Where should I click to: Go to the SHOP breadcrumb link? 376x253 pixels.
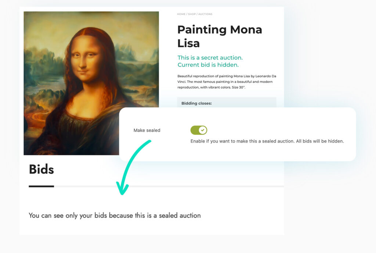(192, 14)
